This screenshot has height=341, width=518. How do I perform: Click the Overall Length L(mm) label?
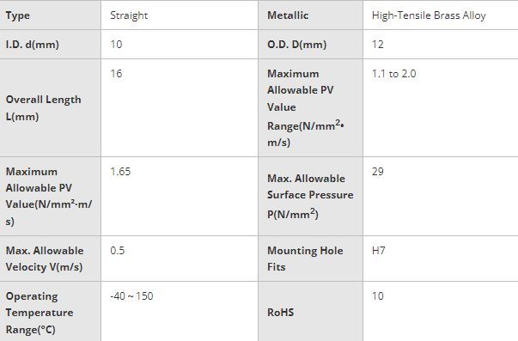tap(43, 108)
